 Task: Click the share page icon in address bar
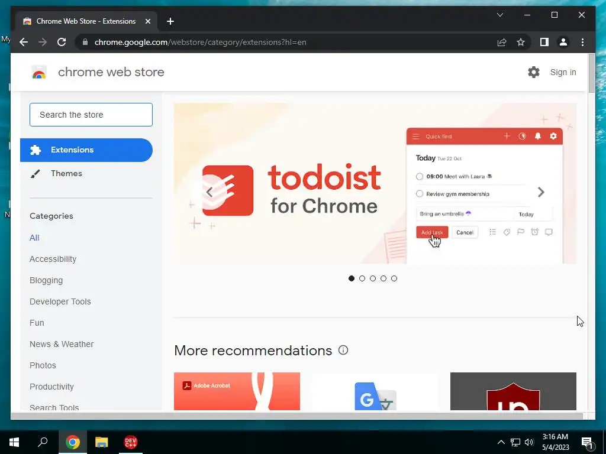tap(502, 42)
